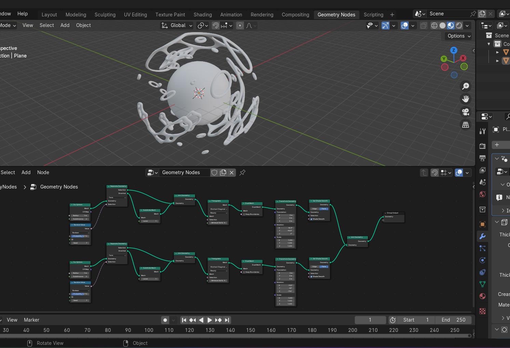Open the Object Data properties tab
Screen dimensions: 510x348
[x=482, y=284]
